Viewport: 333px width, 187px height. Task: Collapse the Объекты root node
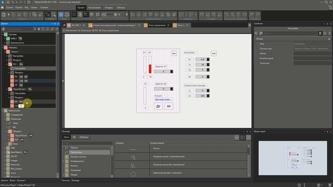(3, 47)
